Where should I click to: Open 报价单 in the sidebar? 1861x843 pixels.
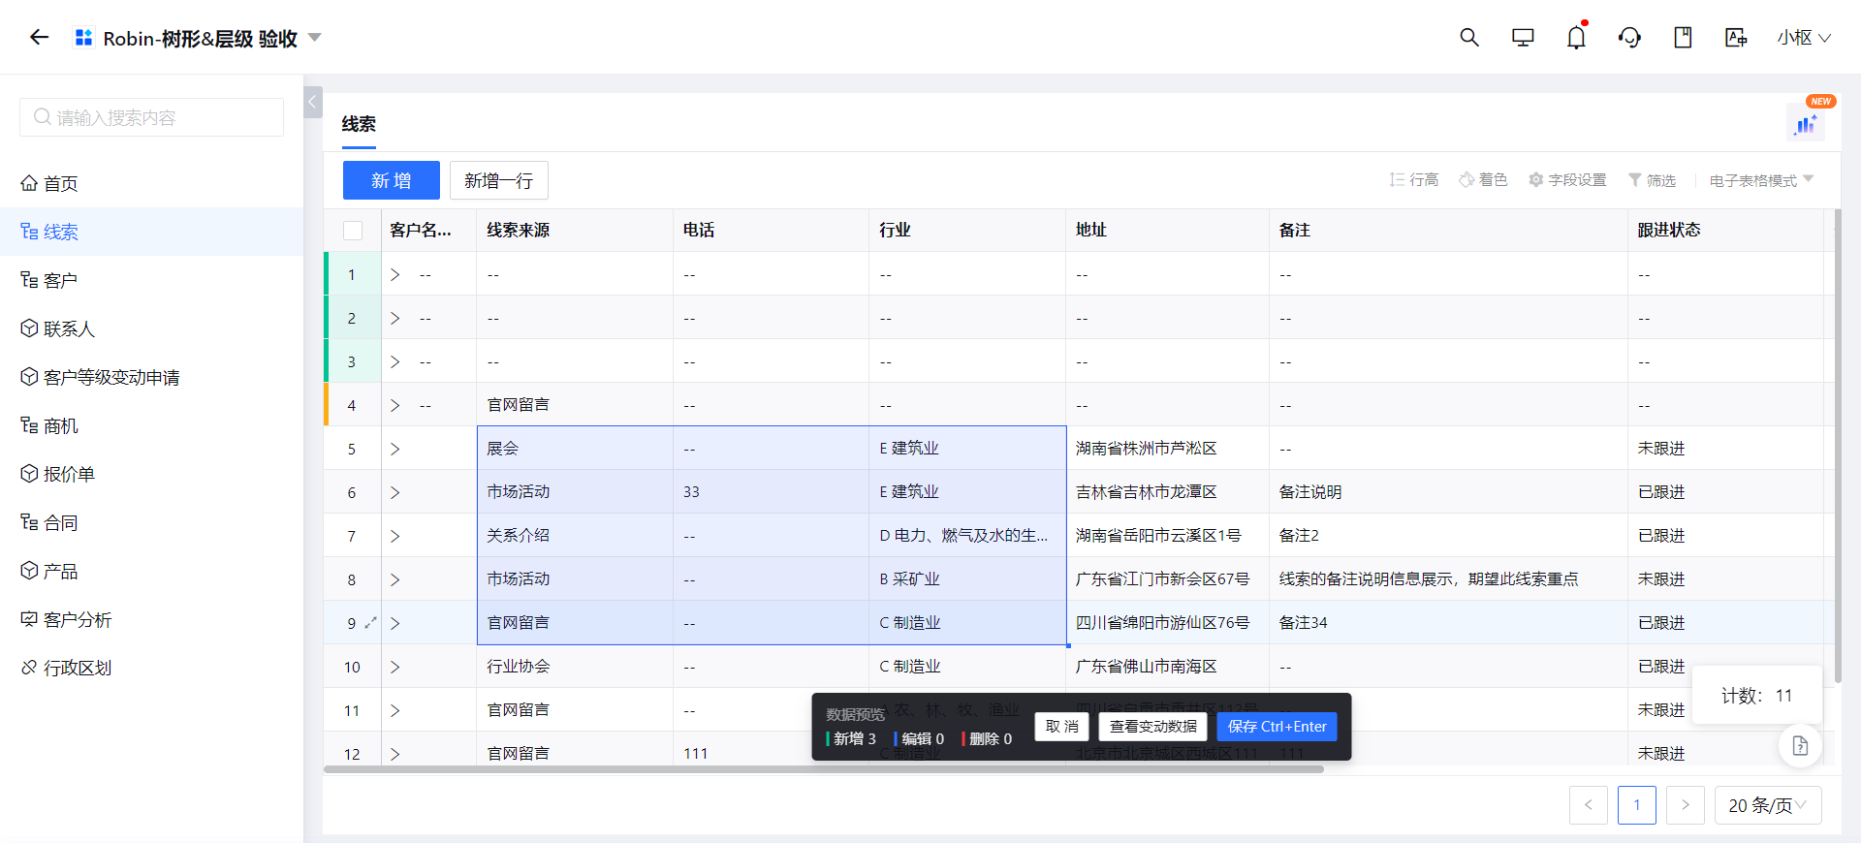click(151, 474)
